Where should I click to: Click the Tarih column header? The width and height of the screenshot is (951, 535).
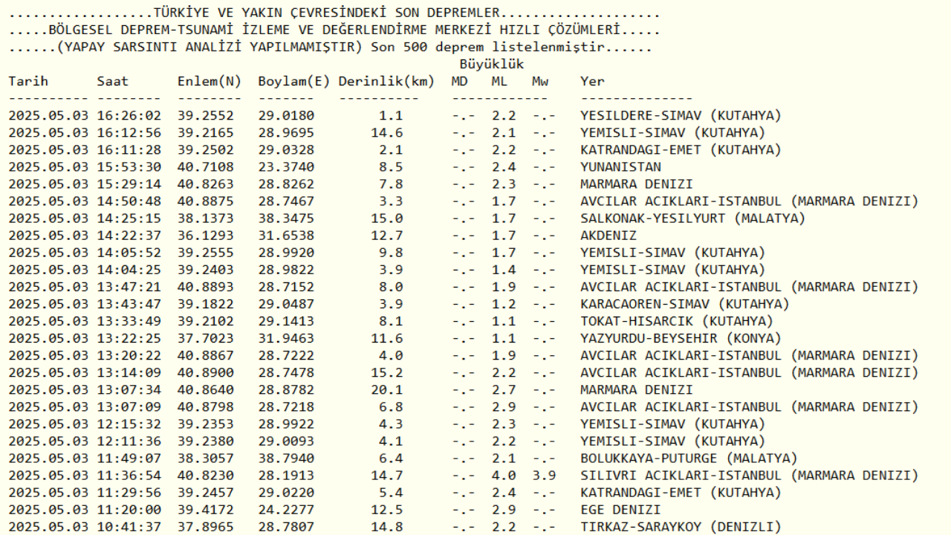coord(28,81)
